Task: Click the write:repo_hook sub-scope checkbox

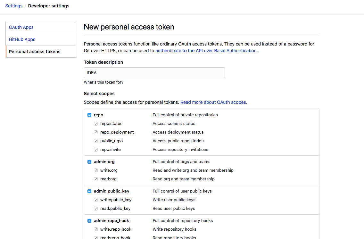Action: click(x=96, y=229)
